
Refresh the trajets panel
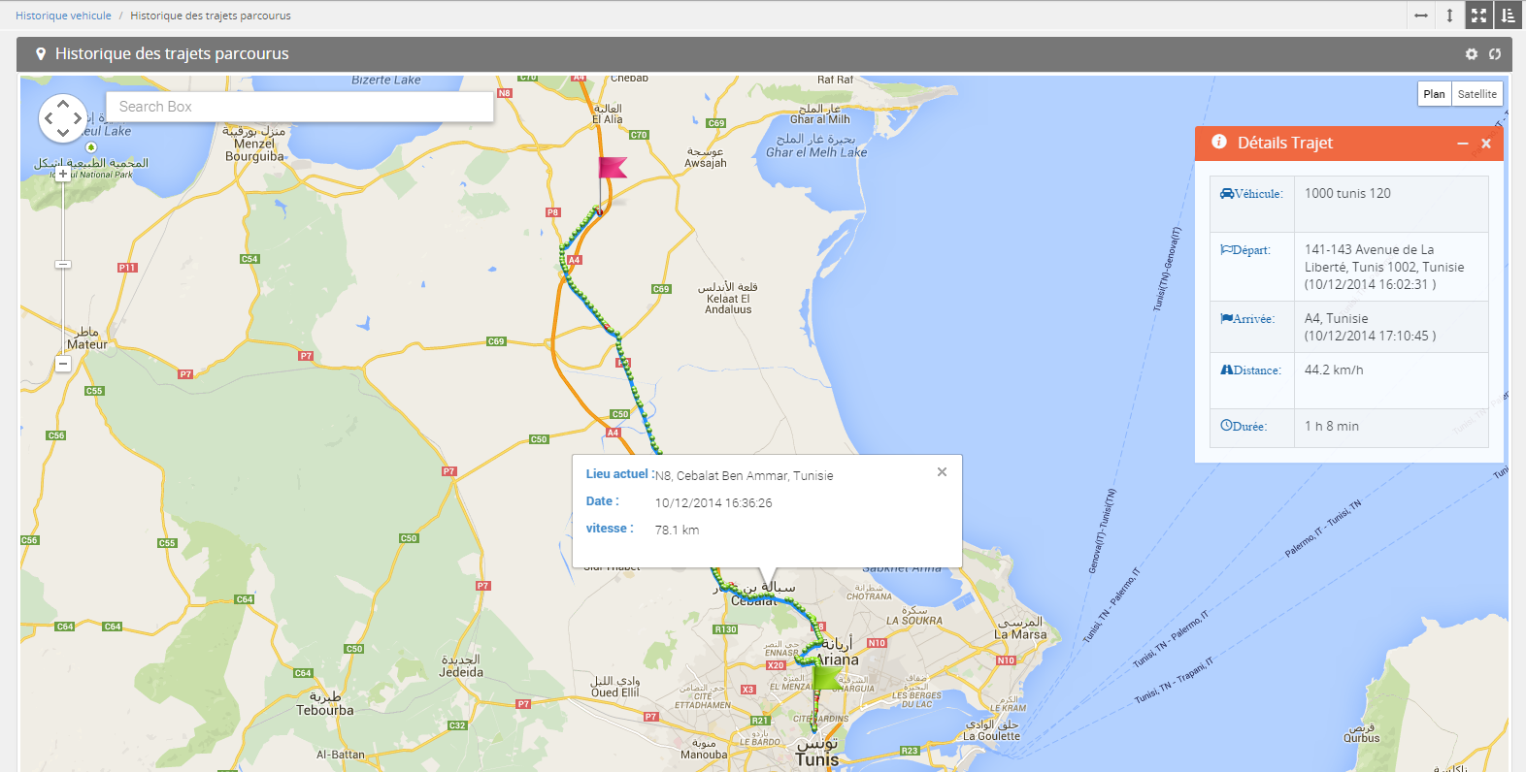click(1495, 54)
